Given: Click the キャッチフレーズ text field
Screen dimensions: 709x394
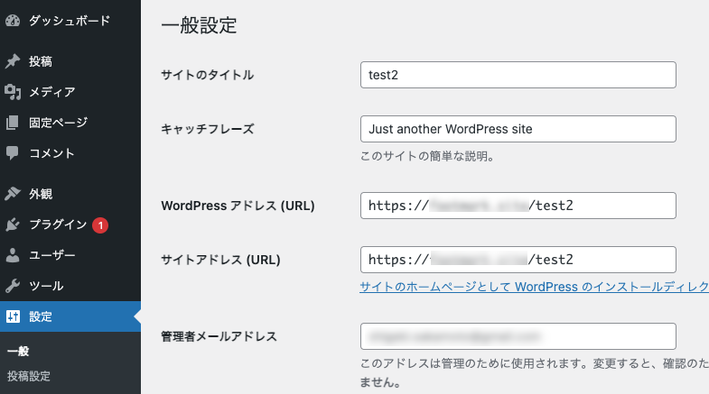Looking at the screenshot, I should 518,129.
